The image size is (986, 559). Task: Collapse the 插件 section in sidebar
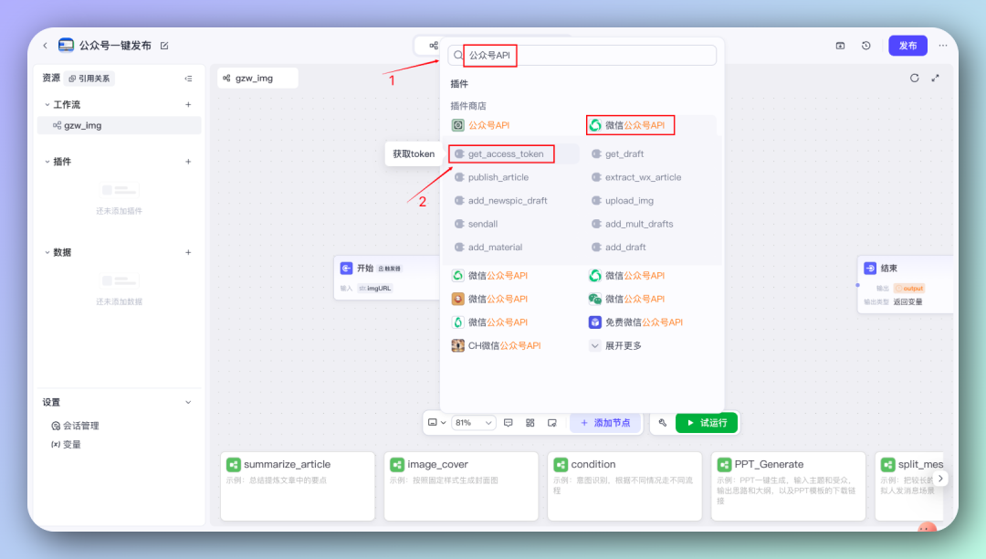coord(47,162)
